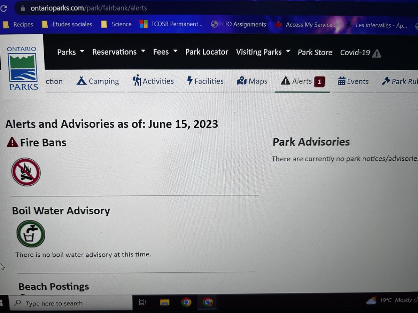Click the first Chrome taskbar icon
The width and height of the screenshot is (418, 313).
(186, 302)
